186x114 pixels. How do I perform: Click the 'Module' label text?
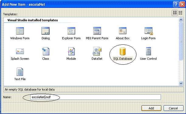pos(71,59)
